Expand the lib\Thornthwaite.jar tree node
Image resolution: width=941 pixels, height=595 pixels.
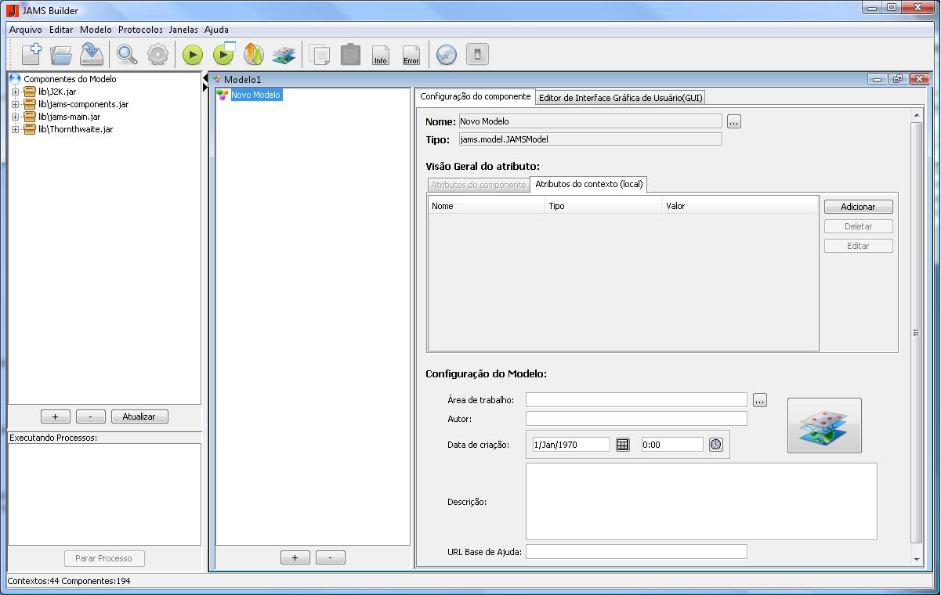point(15,129)
